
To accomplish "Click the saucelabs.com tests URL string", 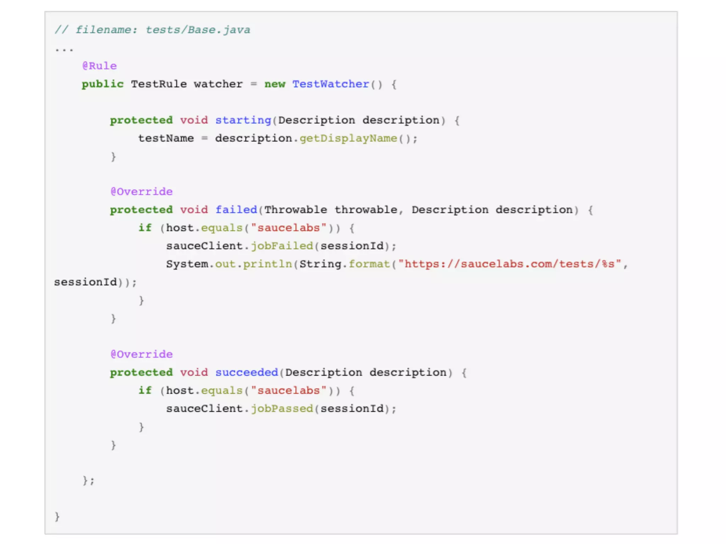I will (x=509, y=264).
